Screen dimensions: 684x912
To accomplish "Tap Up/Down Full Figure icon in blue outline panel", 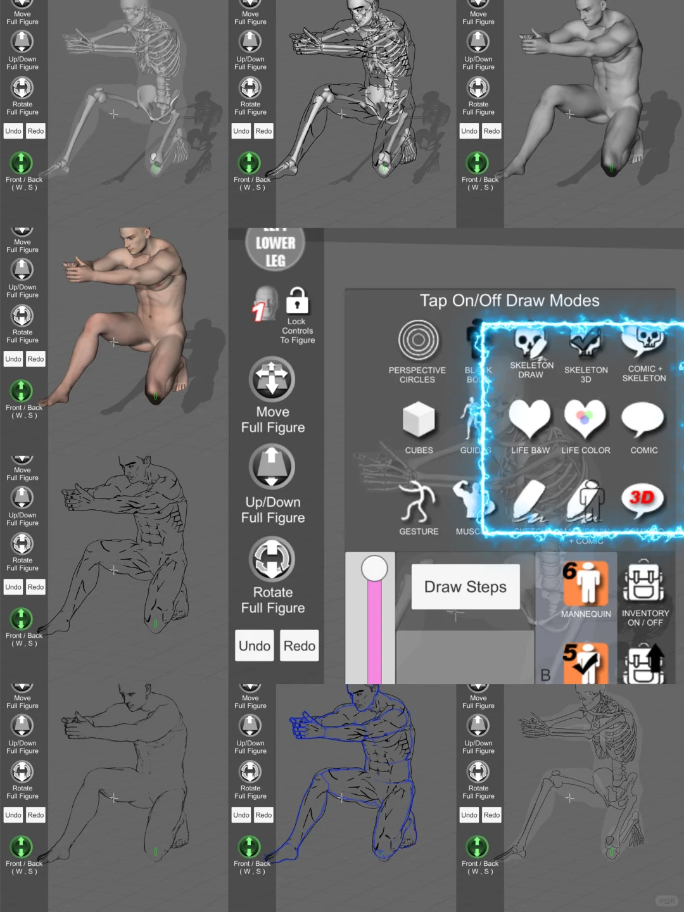I will [x=250, y=725].
